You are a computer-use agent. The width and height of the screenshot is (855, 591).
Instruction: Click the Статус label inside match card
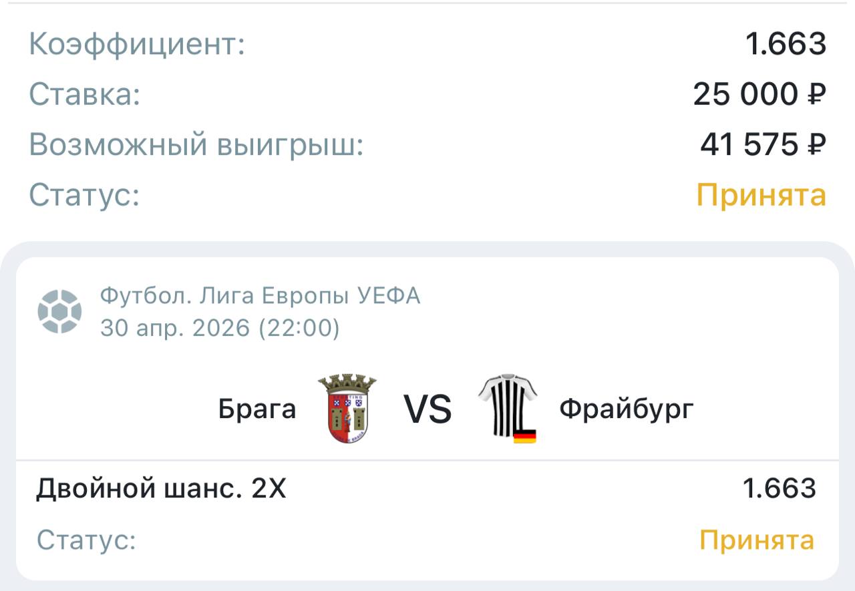point(86,540)
